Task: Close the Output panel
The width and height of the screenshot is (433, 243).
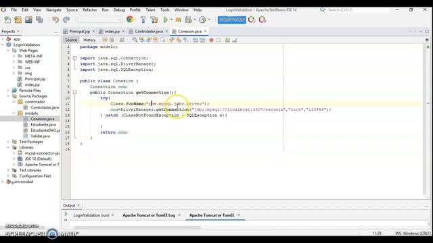Action: [78, 205]
